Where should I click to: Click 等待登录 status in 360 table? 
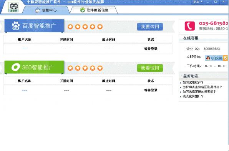click(x=151, y=90)
